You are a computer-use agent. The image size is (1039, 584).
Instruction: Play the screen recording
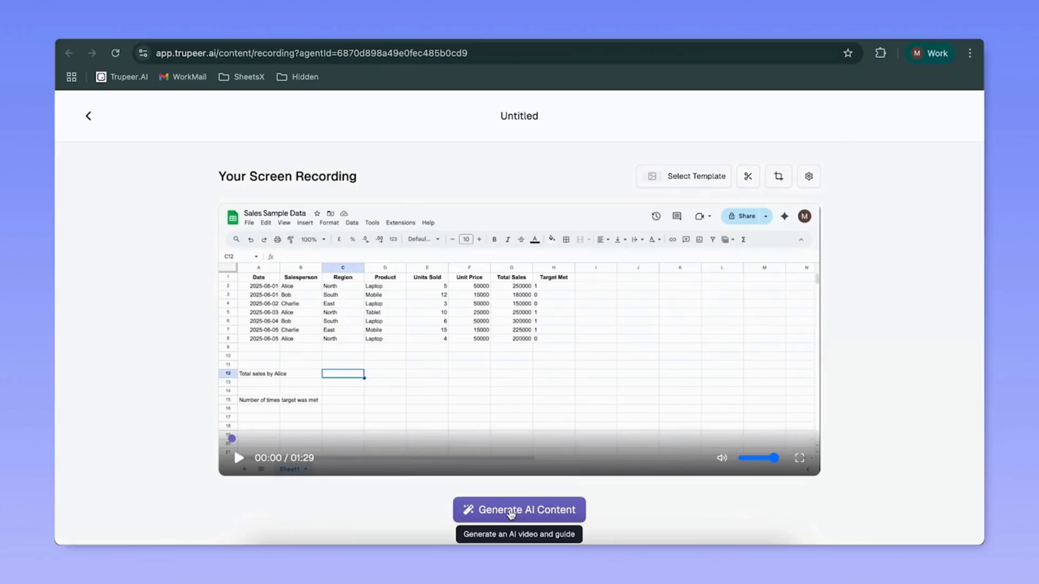click(239, 457)
